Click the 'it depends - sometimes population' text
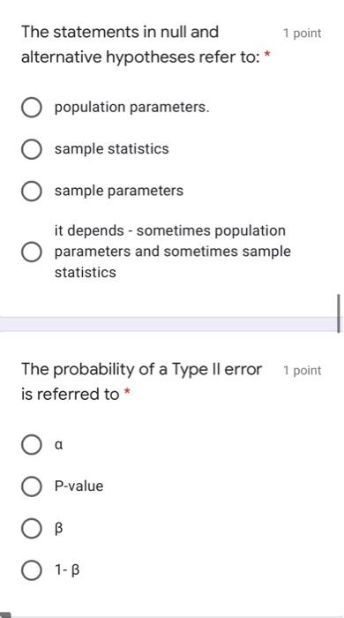 pos(170,230)
